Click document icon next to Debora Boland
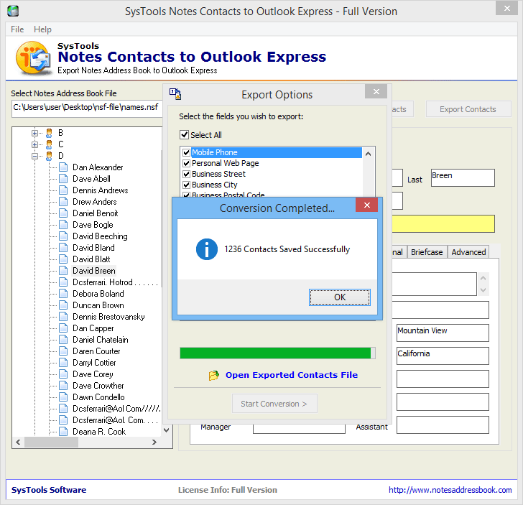The width and height of the screenshot is (523, 505). click(x=63, y=294)
